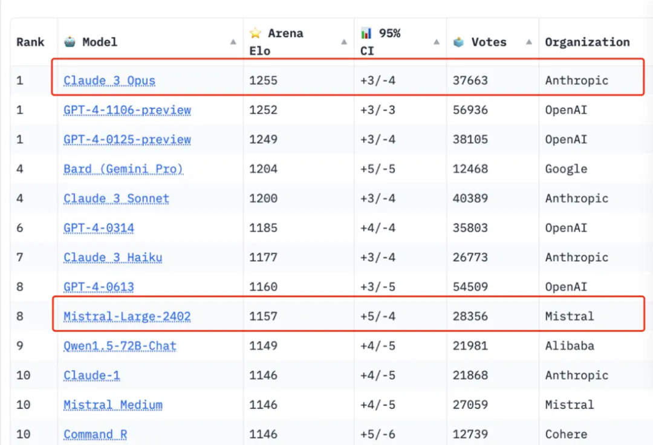Open the GPT-4-0314 model link
The height and width of the screenshot is (445, 653).
(99, 228)
